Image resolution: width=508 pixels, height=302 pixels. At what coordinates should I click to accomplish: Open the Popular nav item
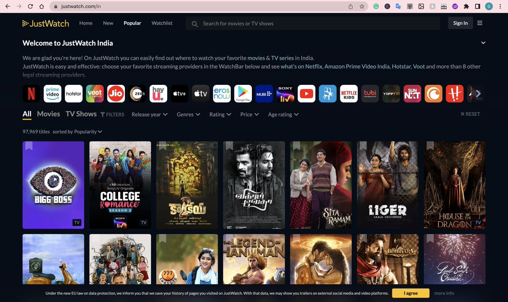coord(133,23)
